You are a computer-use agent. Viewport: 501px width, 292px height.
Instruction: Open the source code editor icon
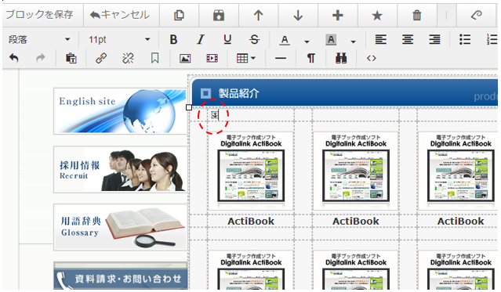(372, 58)
